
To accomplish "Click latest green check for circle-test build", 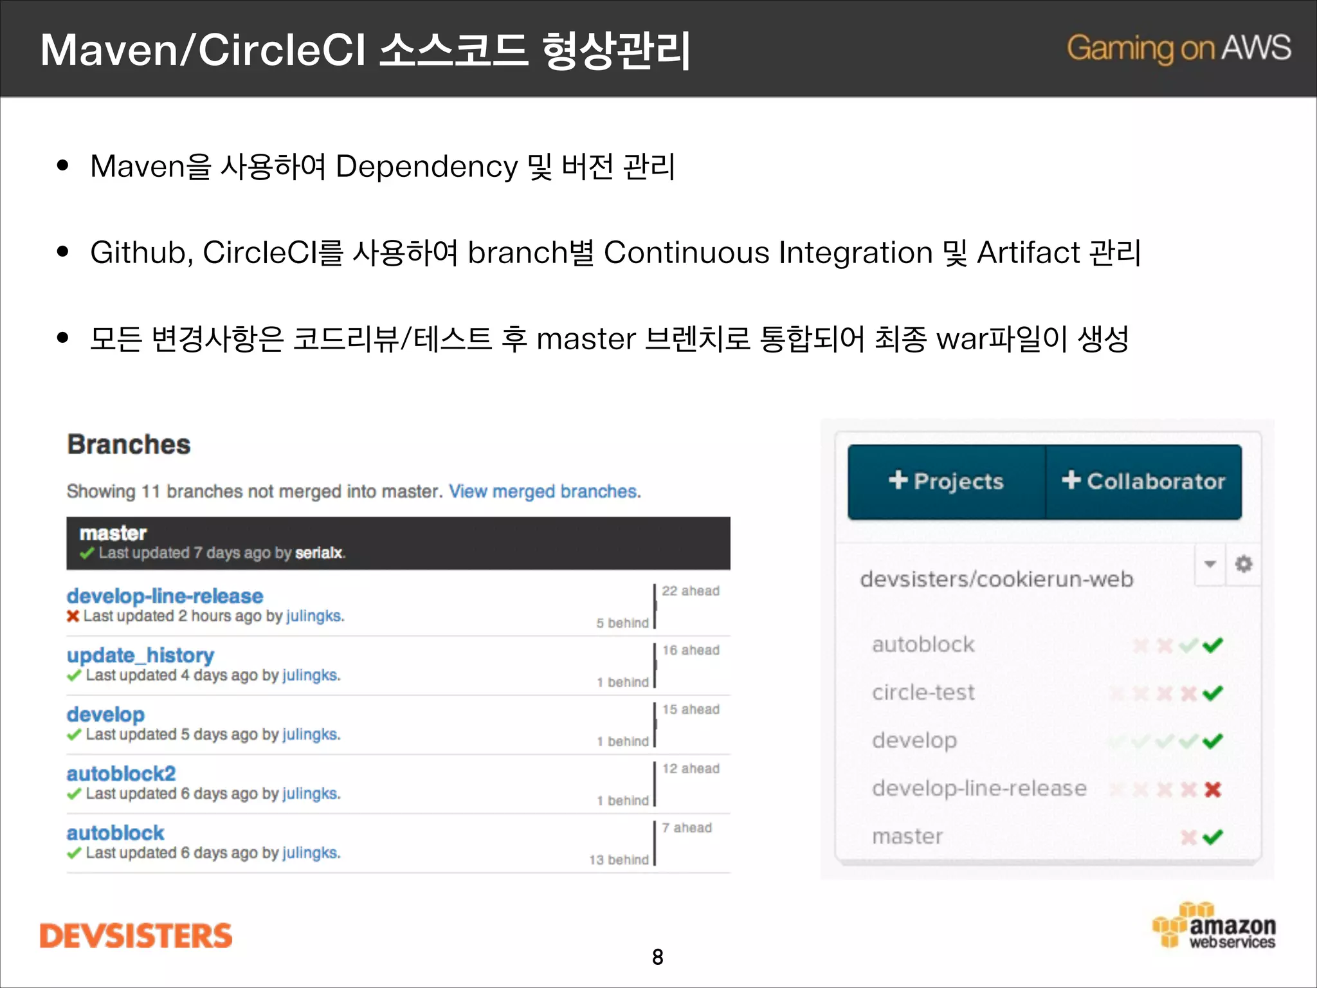I will [1212, 693].
